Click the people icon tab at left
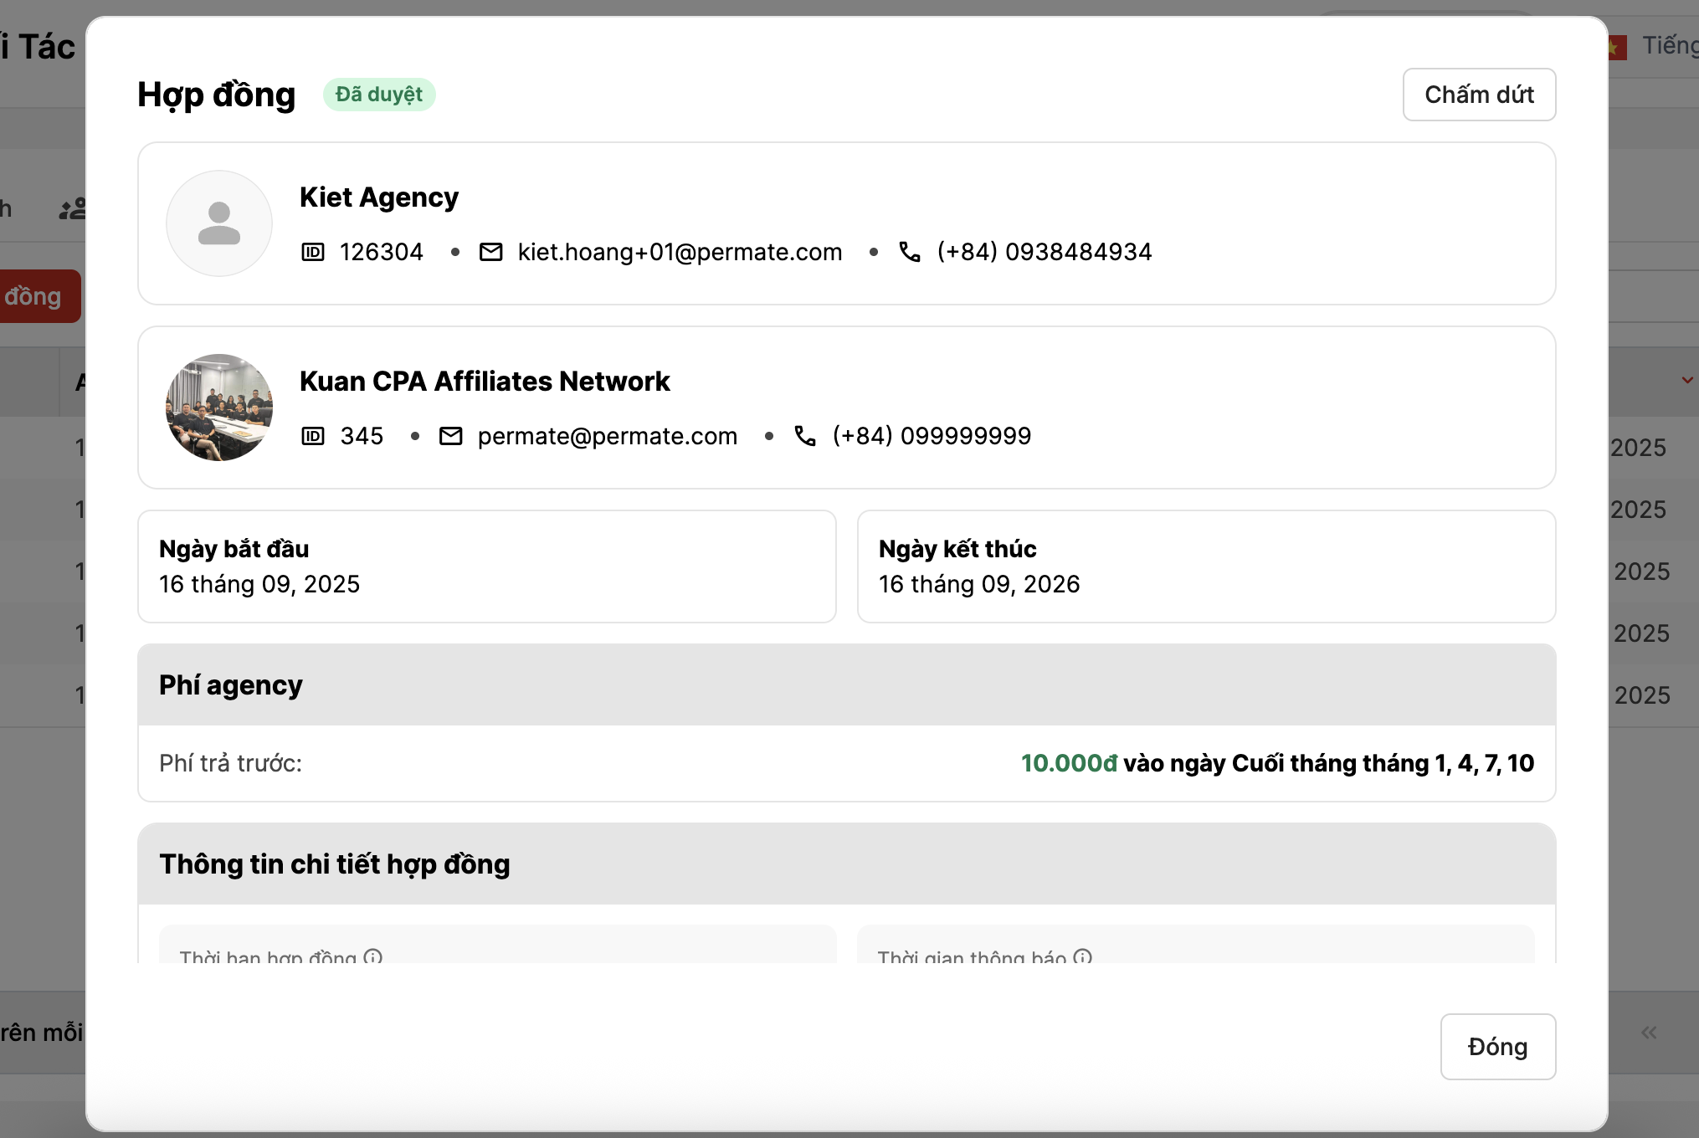Screen dimensions: 1699x1138 [73, 208]
